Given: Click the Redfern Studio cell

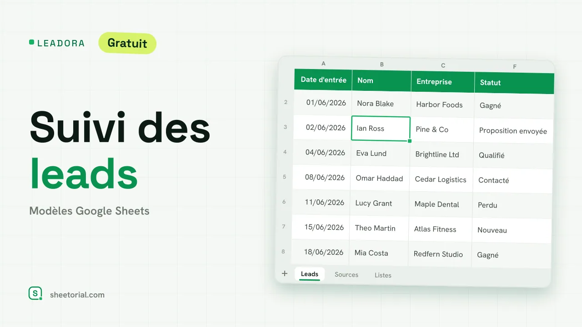Looking at the screenshot, I should 440,255.
